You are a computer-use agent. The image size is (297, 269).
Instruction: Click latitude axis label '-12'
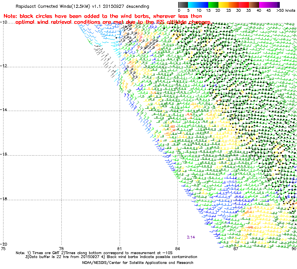4,66
